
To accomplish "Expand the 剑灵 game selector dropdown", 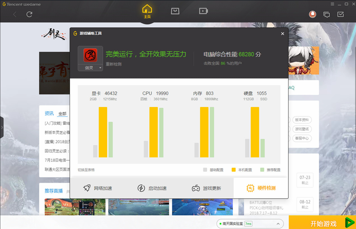I will click(x=100, y=67).
